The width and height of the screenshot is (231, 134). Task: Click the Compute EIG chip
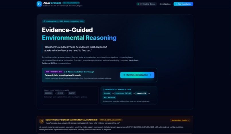coord(141,93)
